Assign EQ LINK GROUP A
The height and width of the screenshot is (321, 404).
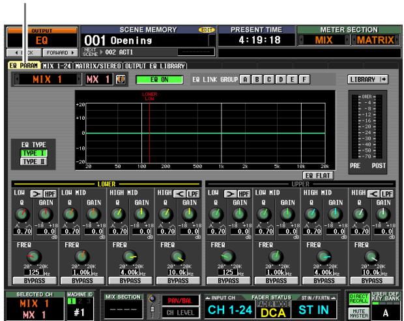click(x=245, y=79)
